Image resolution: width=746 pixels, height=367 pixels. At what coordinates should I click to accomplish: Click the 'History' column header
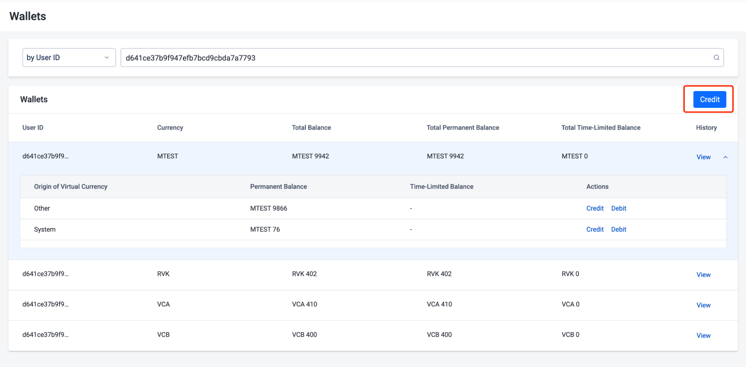tap(706, 128)
